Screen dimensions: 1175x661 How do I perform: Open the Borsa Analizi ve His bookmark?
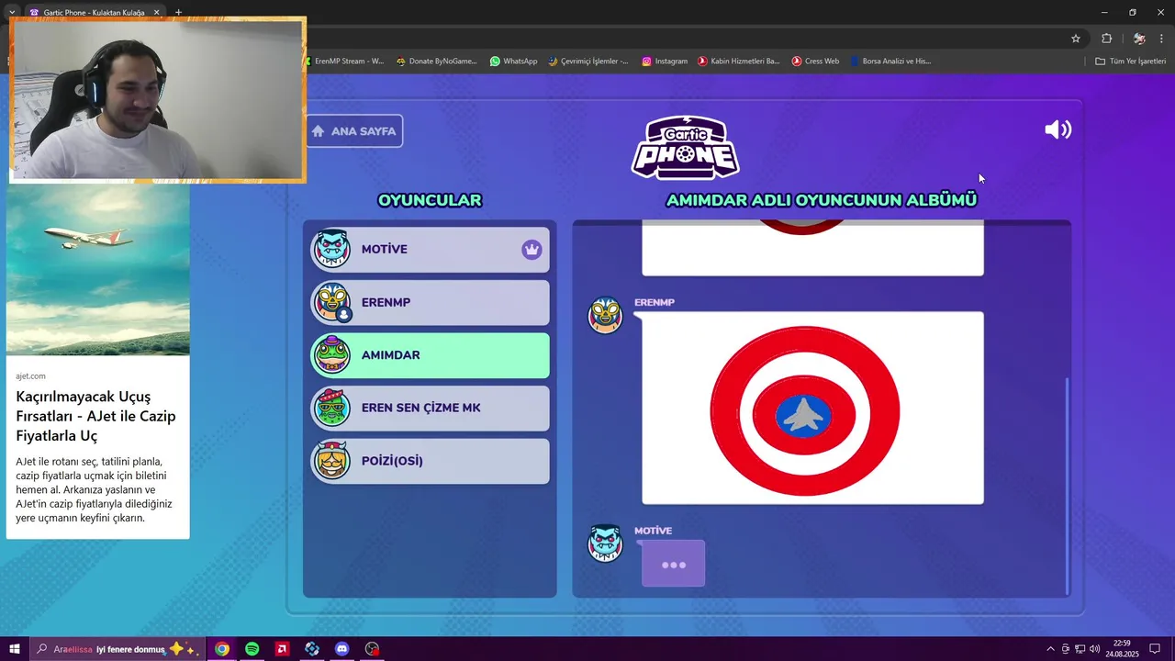890,61
